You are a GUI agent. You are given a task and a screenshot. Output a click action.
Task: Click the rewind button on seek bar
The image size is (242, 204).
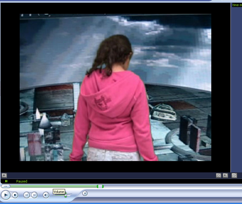click(6, 186)
